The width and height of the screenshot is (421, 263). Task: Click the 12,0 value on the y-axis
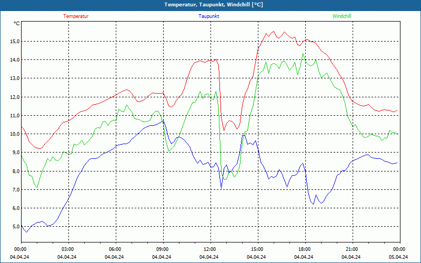[15, 97]
